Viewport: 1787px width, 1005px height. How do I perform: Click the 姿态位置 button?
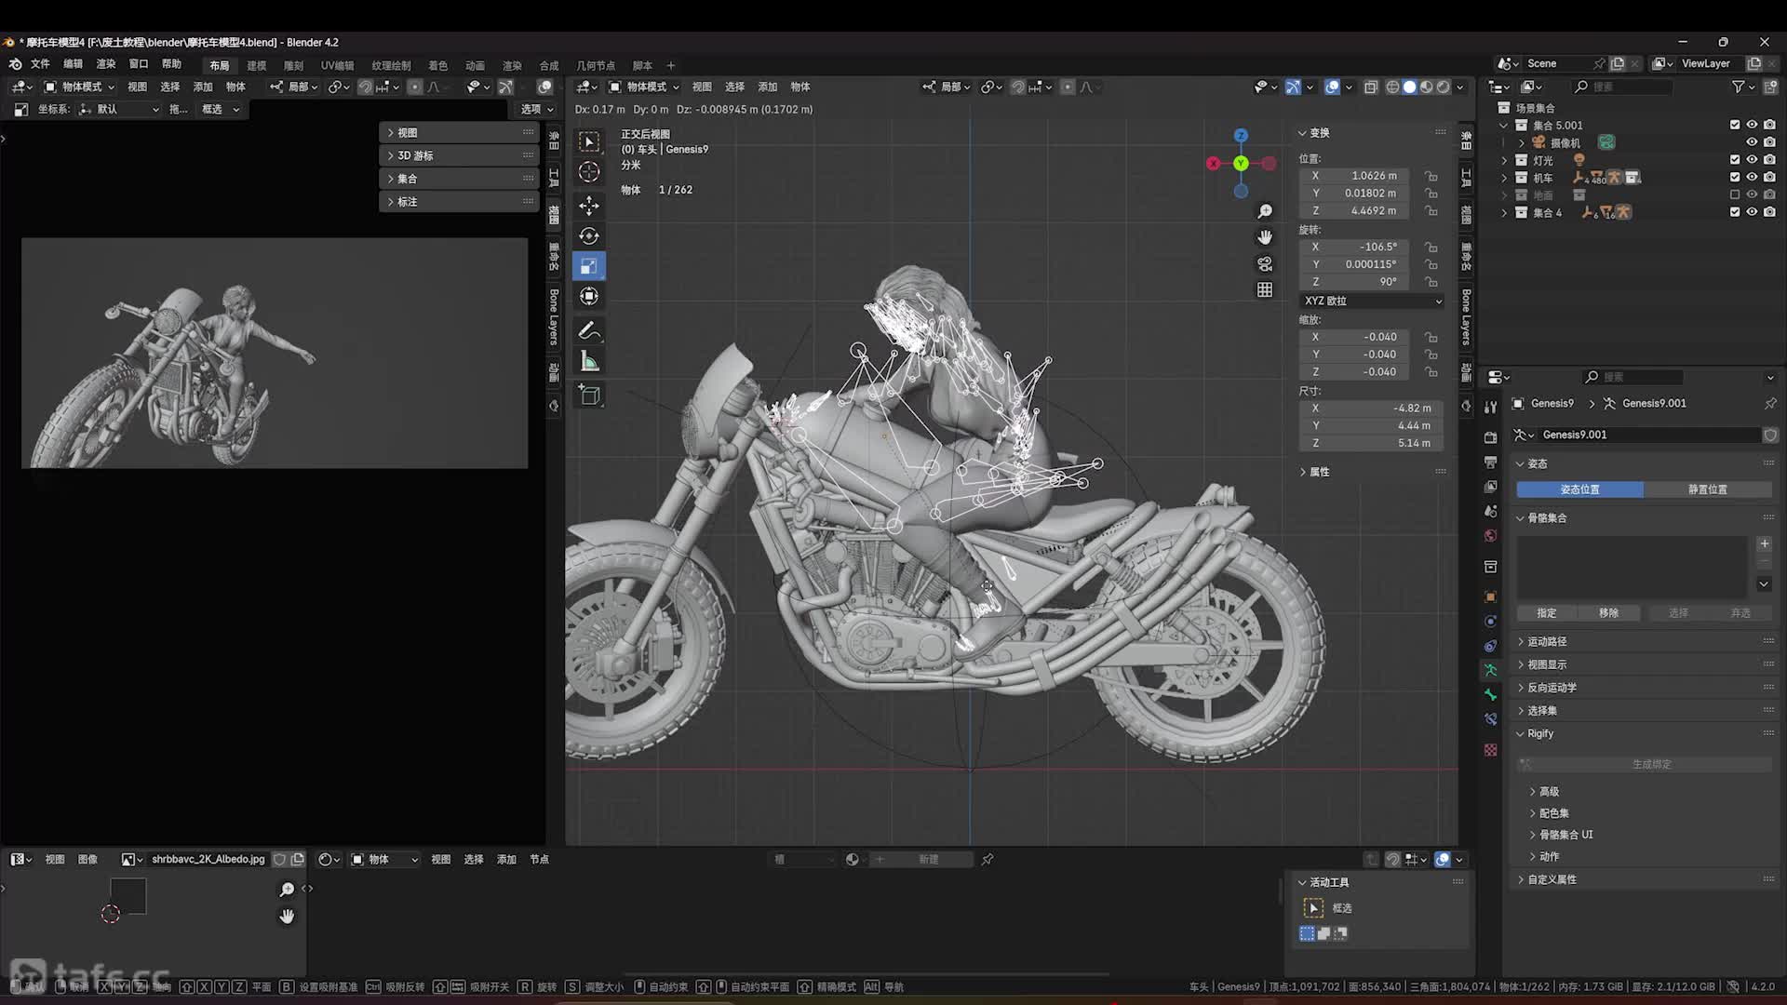coord(1579,489)
